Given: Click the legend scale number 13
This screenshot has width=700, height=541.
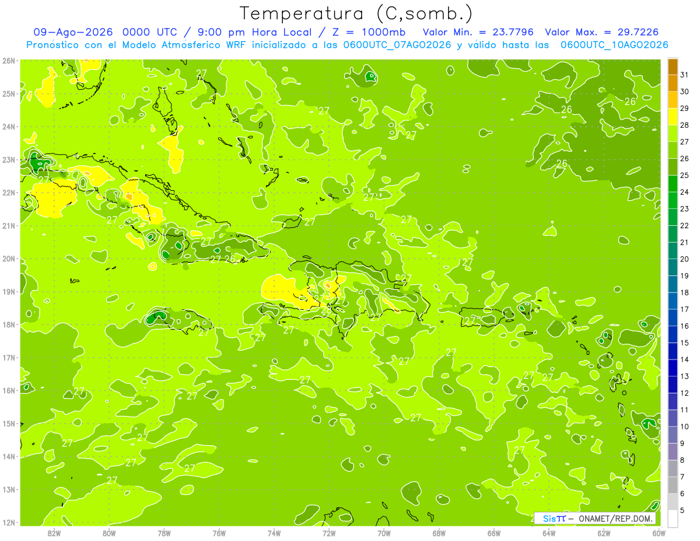Looking at the screenshot, I should [x=685, y=376].
